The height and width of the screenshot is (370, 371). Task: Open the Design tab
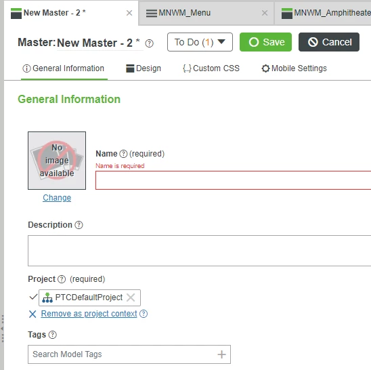(144, 68)
